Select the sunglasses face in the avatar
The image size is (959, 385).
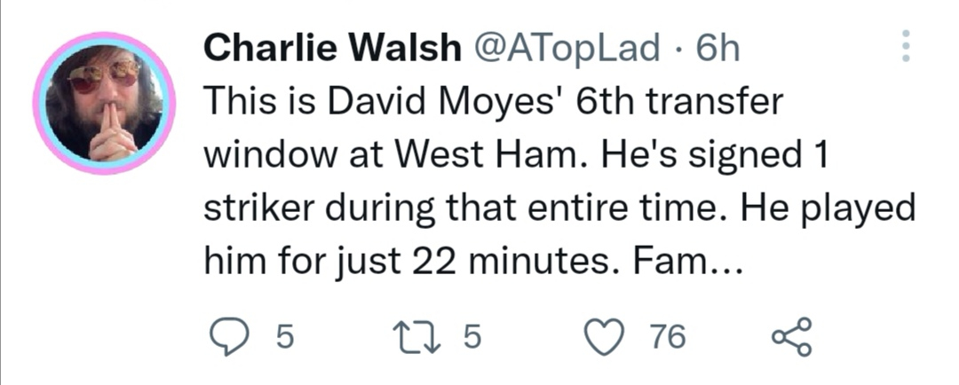pos(104,76)
